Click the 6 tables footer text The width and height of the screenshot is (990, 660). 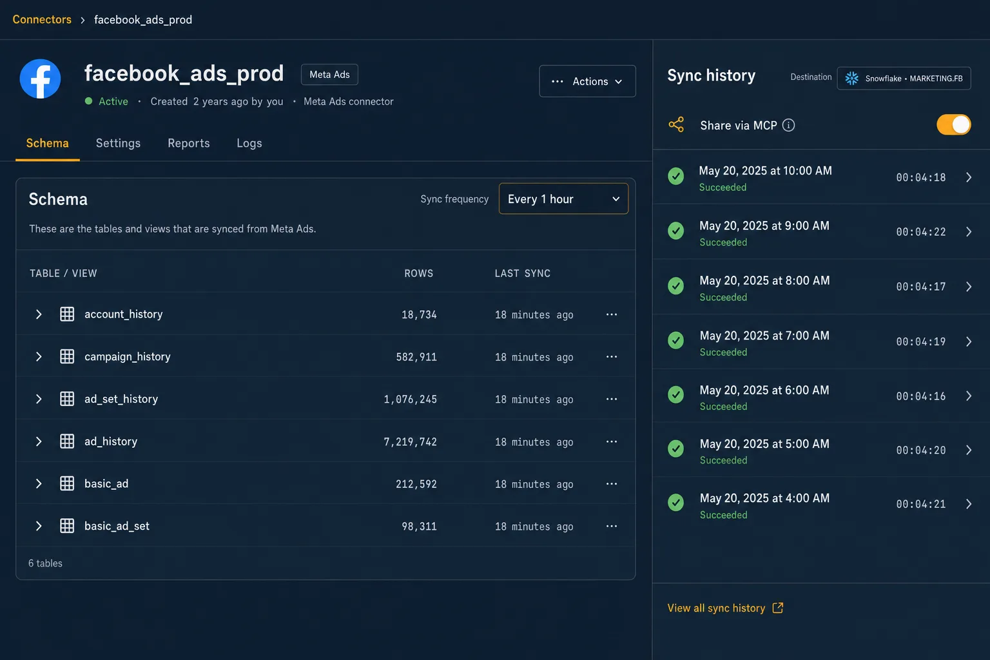click(45, 563)
